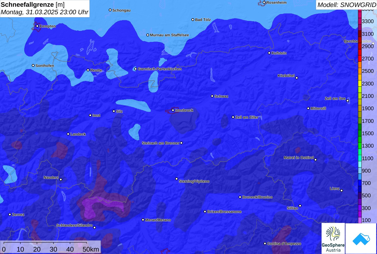Screen dimensions: 377x254
Task: Click the legend value 1100
Action: (x=368, y=158)
